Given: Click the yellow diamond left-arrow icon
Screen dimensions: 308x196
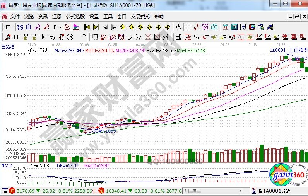Looking at the screenshot, I should (123, 27).
